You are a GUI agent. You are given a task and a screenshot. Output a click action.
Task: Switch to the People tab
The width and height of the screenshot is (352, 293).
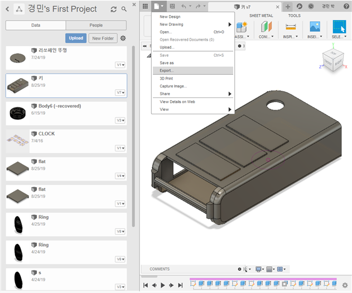coord(96,25)
